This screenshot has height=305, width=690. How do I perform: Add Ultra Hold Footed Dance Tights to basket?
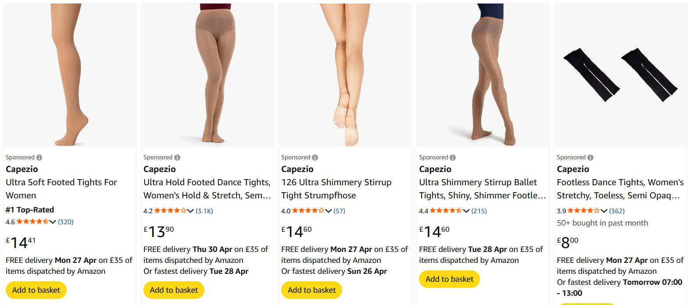click(x=174, y=290)
